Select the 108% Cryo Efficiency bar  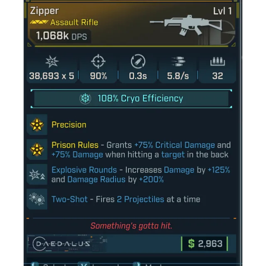131,99
